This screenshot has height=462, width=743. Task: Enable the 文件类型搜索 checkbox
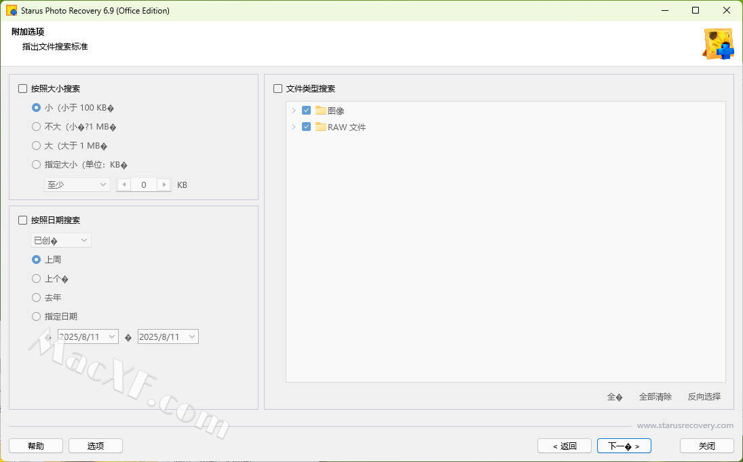278,89
